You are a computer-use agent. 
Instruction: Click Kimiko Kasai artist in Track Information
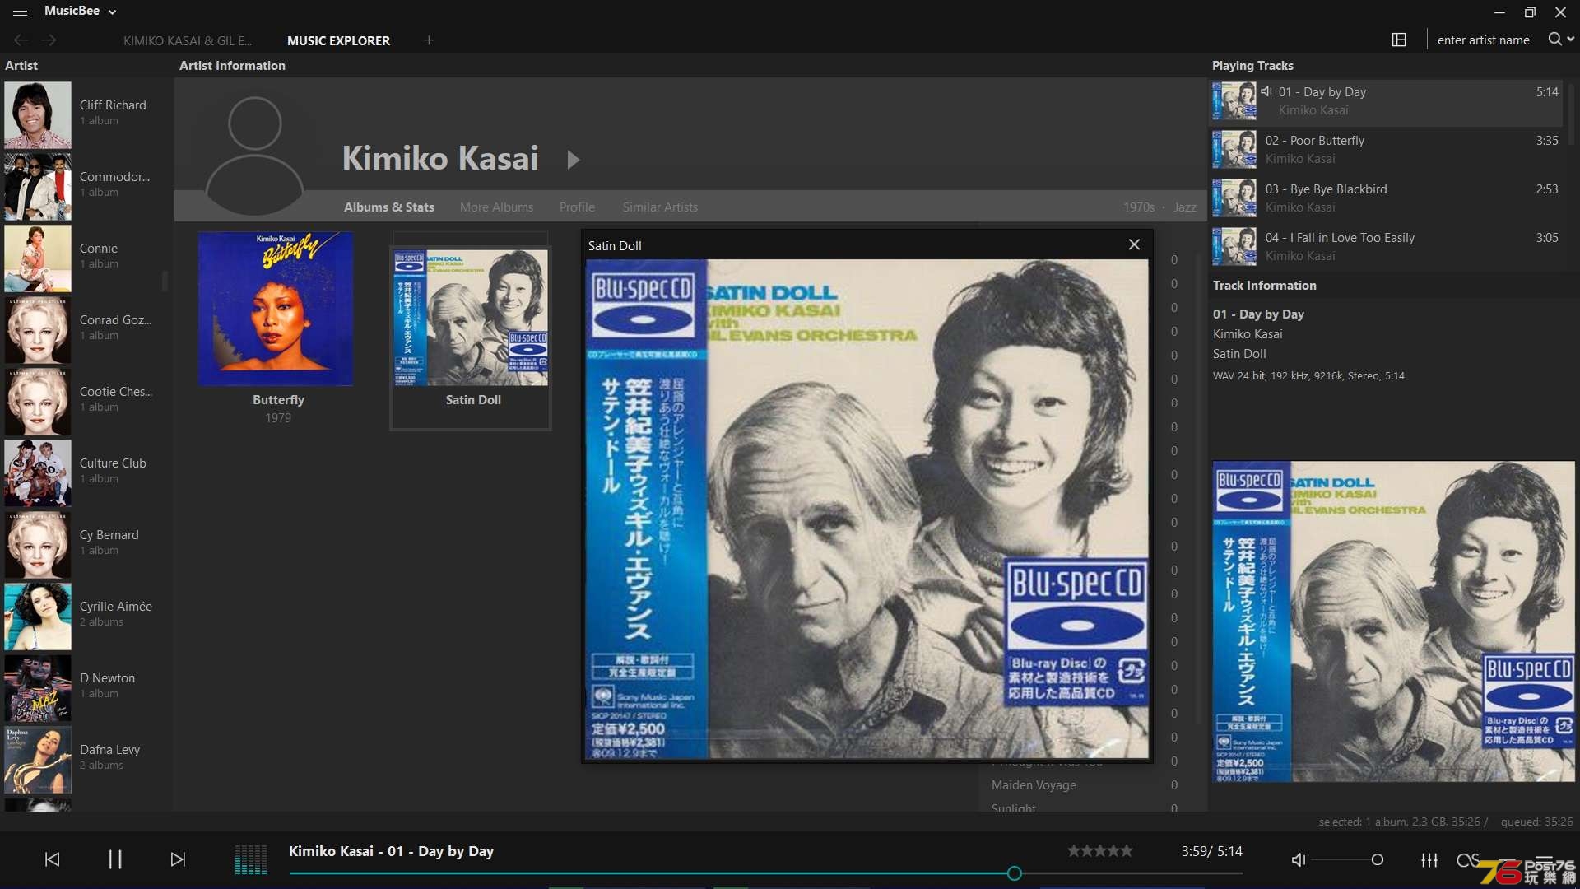pos(1248,334)
